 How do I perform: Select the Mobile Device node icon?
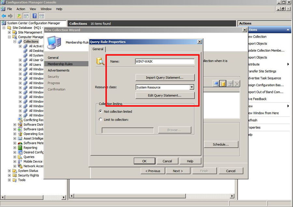[x=20, y=162]
